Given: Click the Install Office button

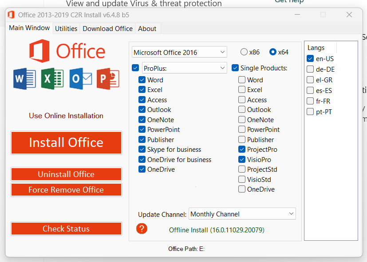Looking at the screenshot, I should click(66, 143).
